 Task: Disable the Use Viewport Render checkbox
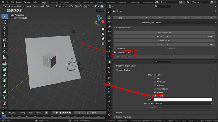pos(115,52)
